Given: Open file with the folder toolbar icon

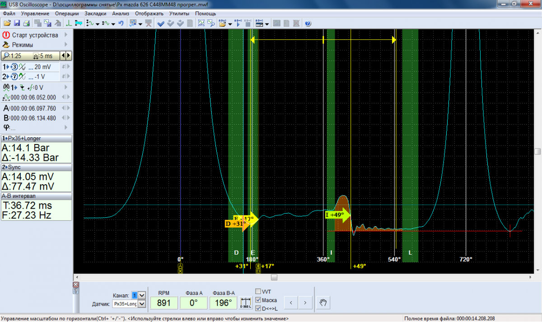Looking at the screenshot, I should (7, 23).
